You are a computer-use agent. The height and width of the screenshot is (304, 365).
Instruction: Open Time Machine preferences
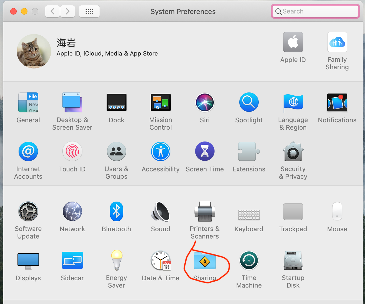pos(249,261)
